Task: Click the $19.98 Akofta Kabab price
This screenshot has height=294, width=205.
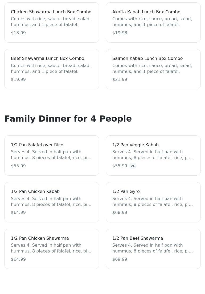Action: (120, 33)
